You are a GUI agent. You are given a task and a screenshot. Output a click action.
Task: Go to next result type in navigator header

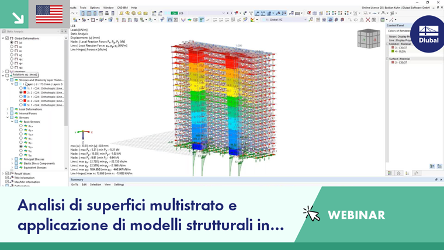(x=65, y=32)
